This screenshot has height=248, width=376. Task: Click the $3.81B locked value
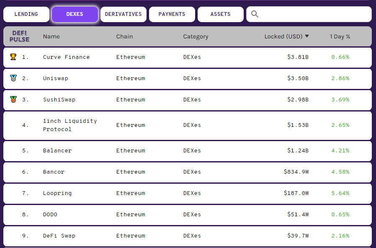[x=298, y=57]
